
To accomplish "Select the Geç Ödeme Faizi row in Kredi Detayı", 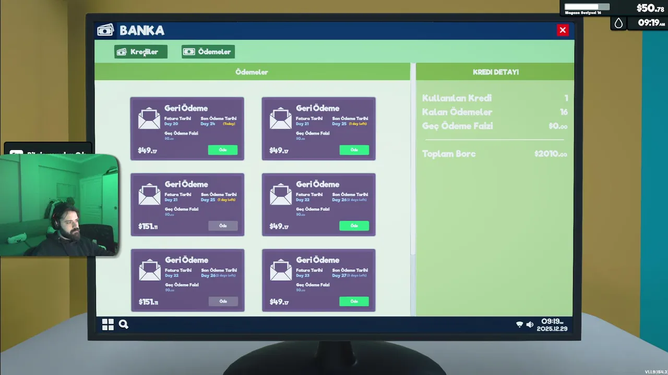I will (x=495, y=126).
